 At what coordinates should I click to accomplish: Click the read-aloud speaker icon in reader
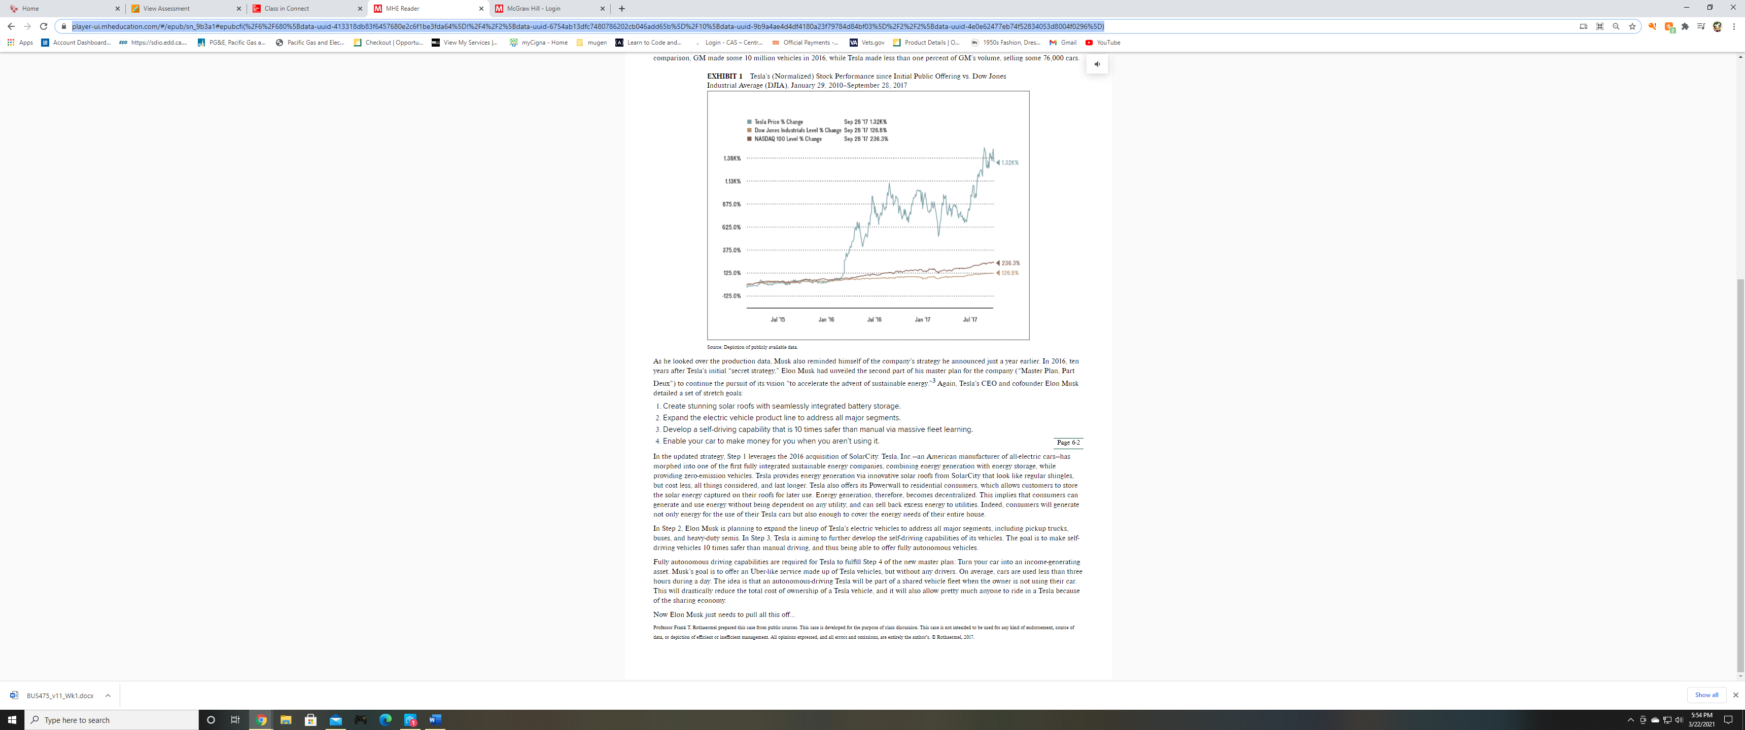(x=1097, y=64)
